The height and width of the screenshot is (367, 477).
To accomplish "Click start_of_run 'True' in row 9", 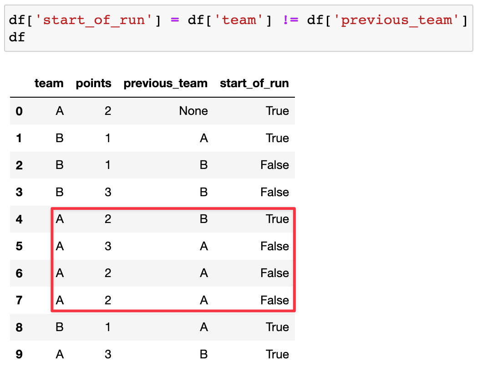I will (277, 354).
